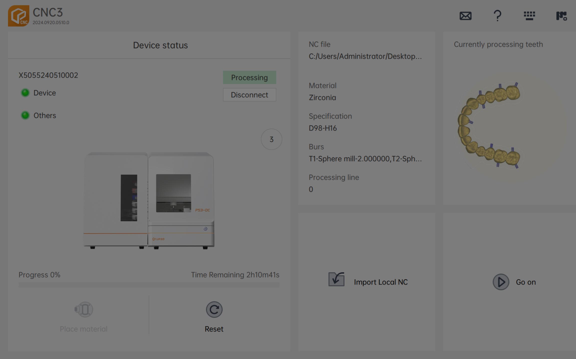
Task: Click the Go on playback icon
Action: point(501,282)
